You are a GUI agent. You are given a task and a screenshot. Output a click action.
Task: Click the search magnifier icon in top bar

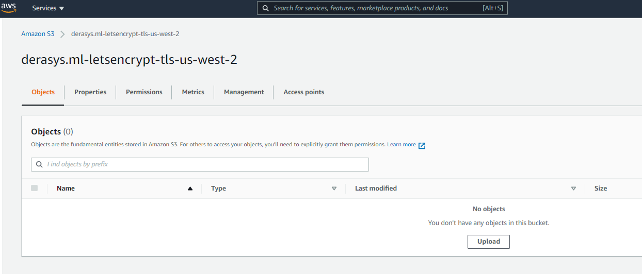(266, 8)
